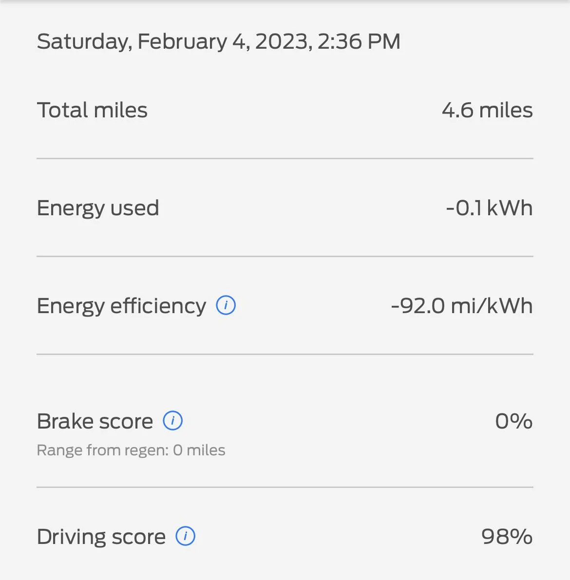Click the divider line below Energy used

click(285, 256)
